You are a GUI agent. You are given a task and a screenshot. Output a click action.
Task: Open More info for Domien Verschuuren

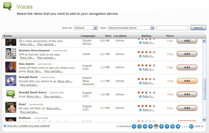click(27, 58)
